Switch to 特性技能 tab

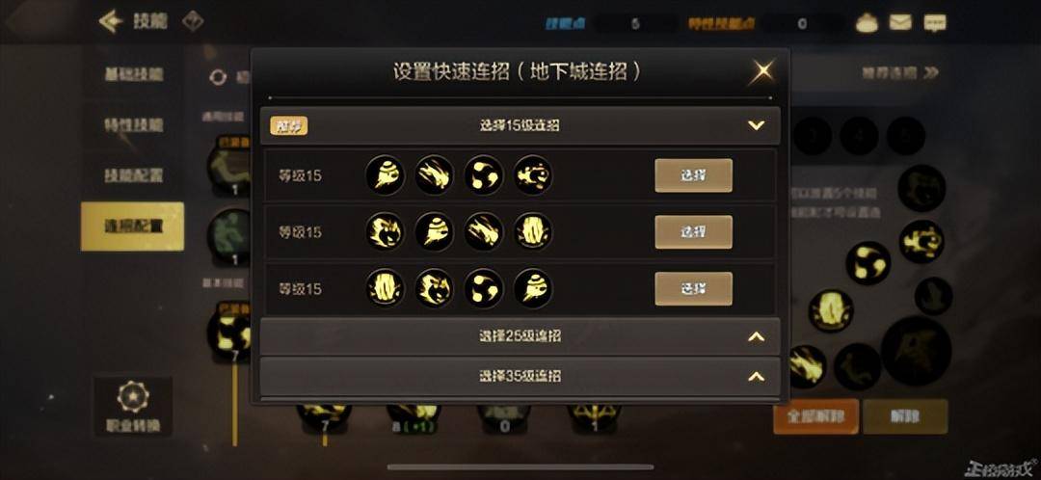(x=133, y=124)
